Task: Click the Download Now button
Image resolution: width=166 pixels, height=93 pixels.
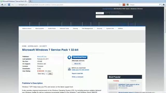Action: (80, 57)
